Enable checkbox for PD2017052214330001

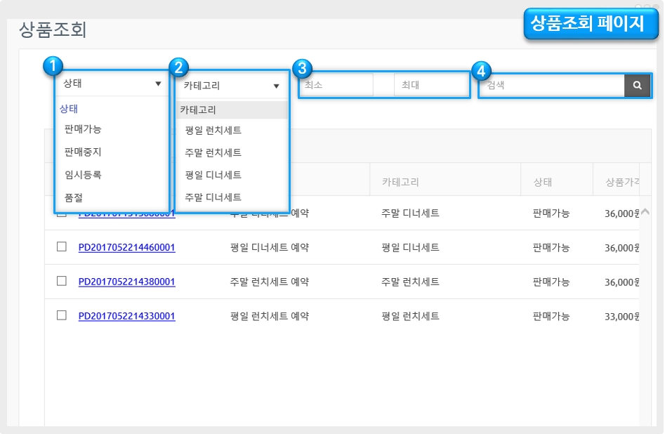tap(62, 316)
